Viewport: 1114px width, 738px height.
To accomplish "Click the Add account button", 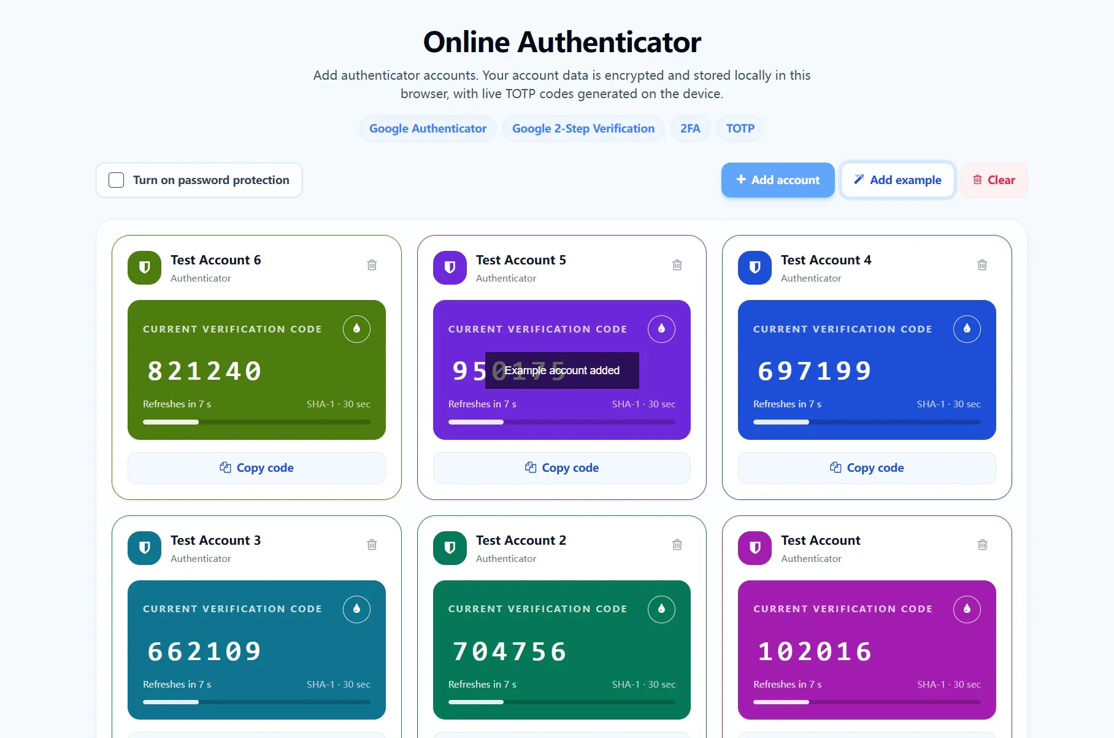I will (x=778, y=180).
